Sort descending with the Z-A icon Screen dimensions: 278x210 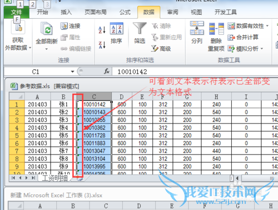[x=102, y=45]
